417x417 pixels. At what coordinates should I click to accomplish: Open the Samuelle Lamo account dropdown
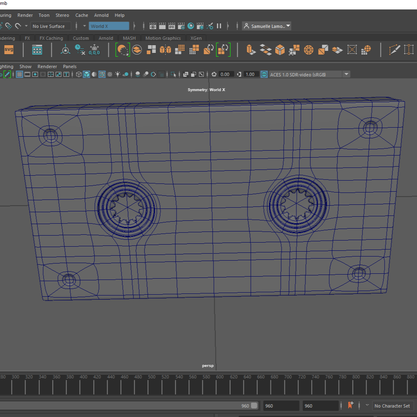pos(267,26)
